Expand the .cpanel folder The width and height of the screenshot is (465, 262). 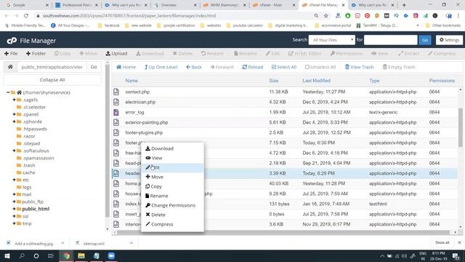tap(14, 114)
